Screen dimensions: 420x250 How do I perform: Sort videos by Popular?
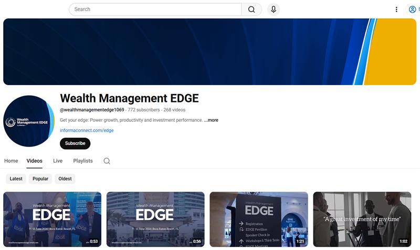coord(40,179)
